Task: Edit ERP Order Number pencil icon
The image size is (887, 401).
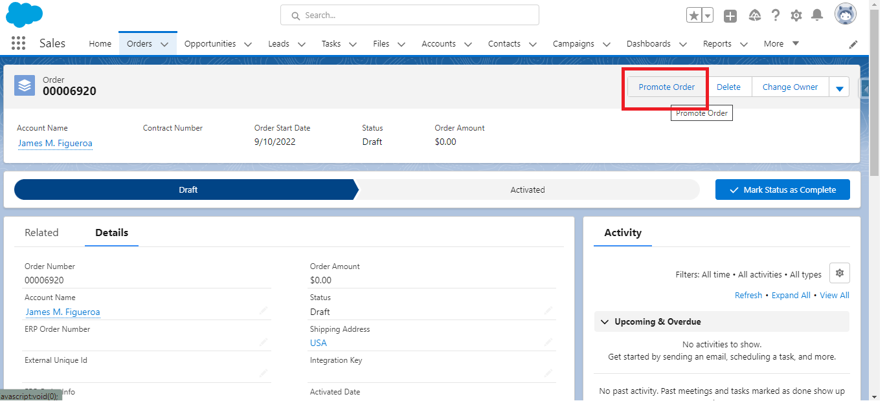Action: 264,342
